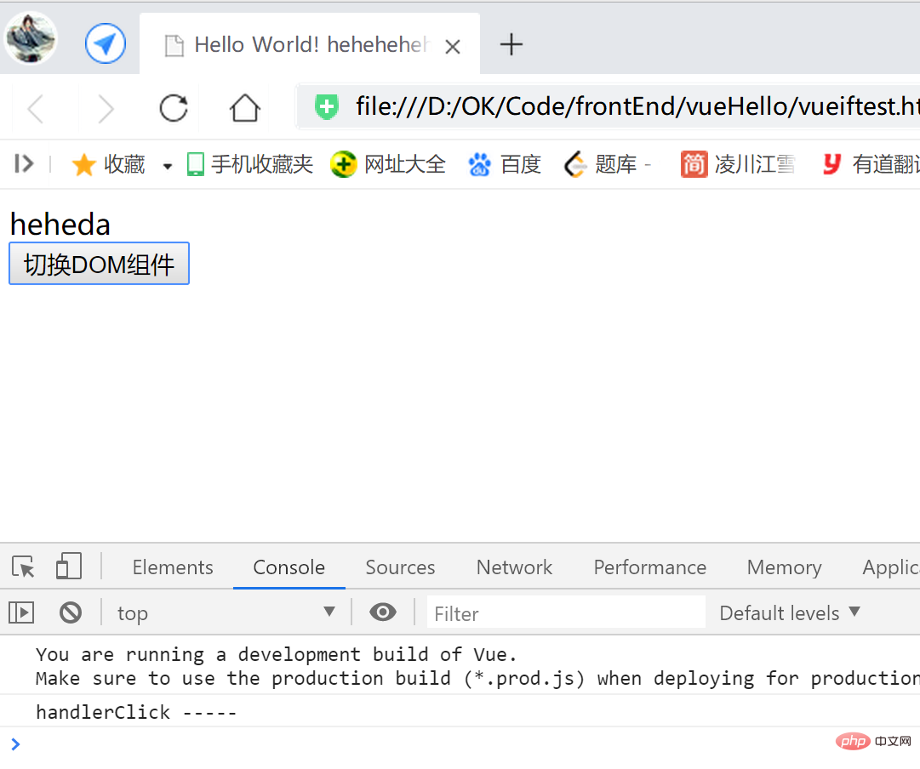The width and height of the screenshot is (920, 769).
Task: Switch to the Network tab
Action: 514,567
